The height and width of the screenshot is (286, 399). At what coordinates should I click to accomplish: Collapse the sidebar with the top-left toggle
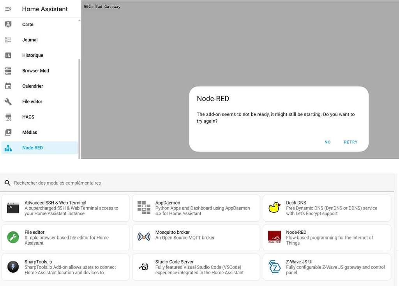[8, 9]
